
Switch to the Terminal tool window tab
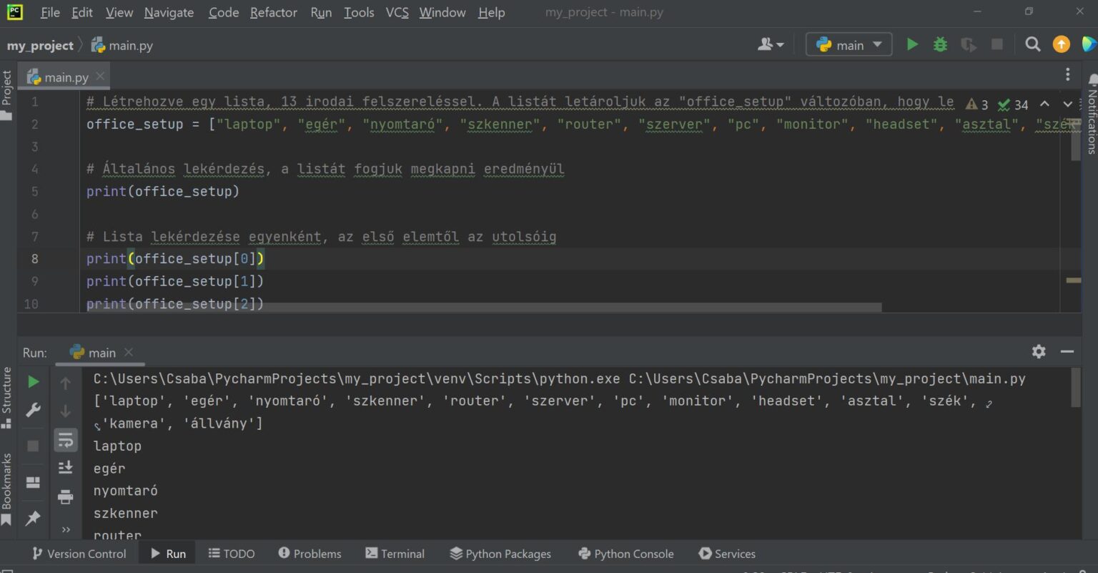pyautogui.click(x=395, y=554)
